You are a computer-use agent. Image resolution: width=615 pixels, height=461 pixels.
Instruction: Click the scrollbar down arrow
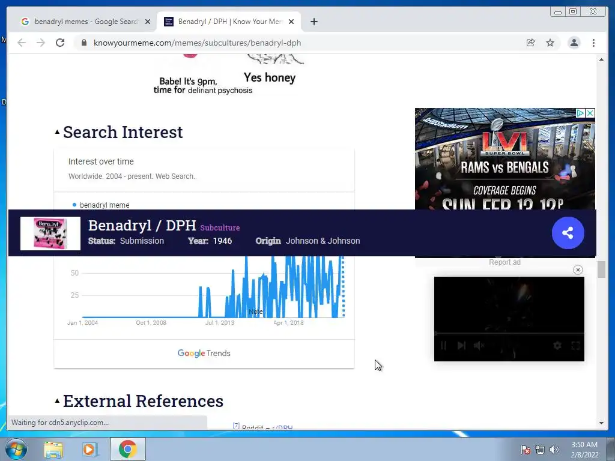point(601,423)
